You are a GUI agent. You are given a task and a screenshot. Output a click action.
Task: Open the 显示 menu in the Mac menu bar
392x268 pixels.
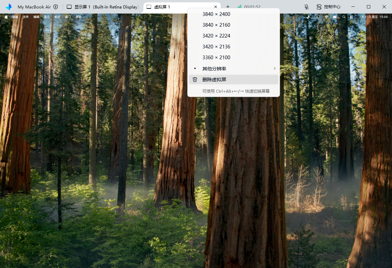coord(47,17)
